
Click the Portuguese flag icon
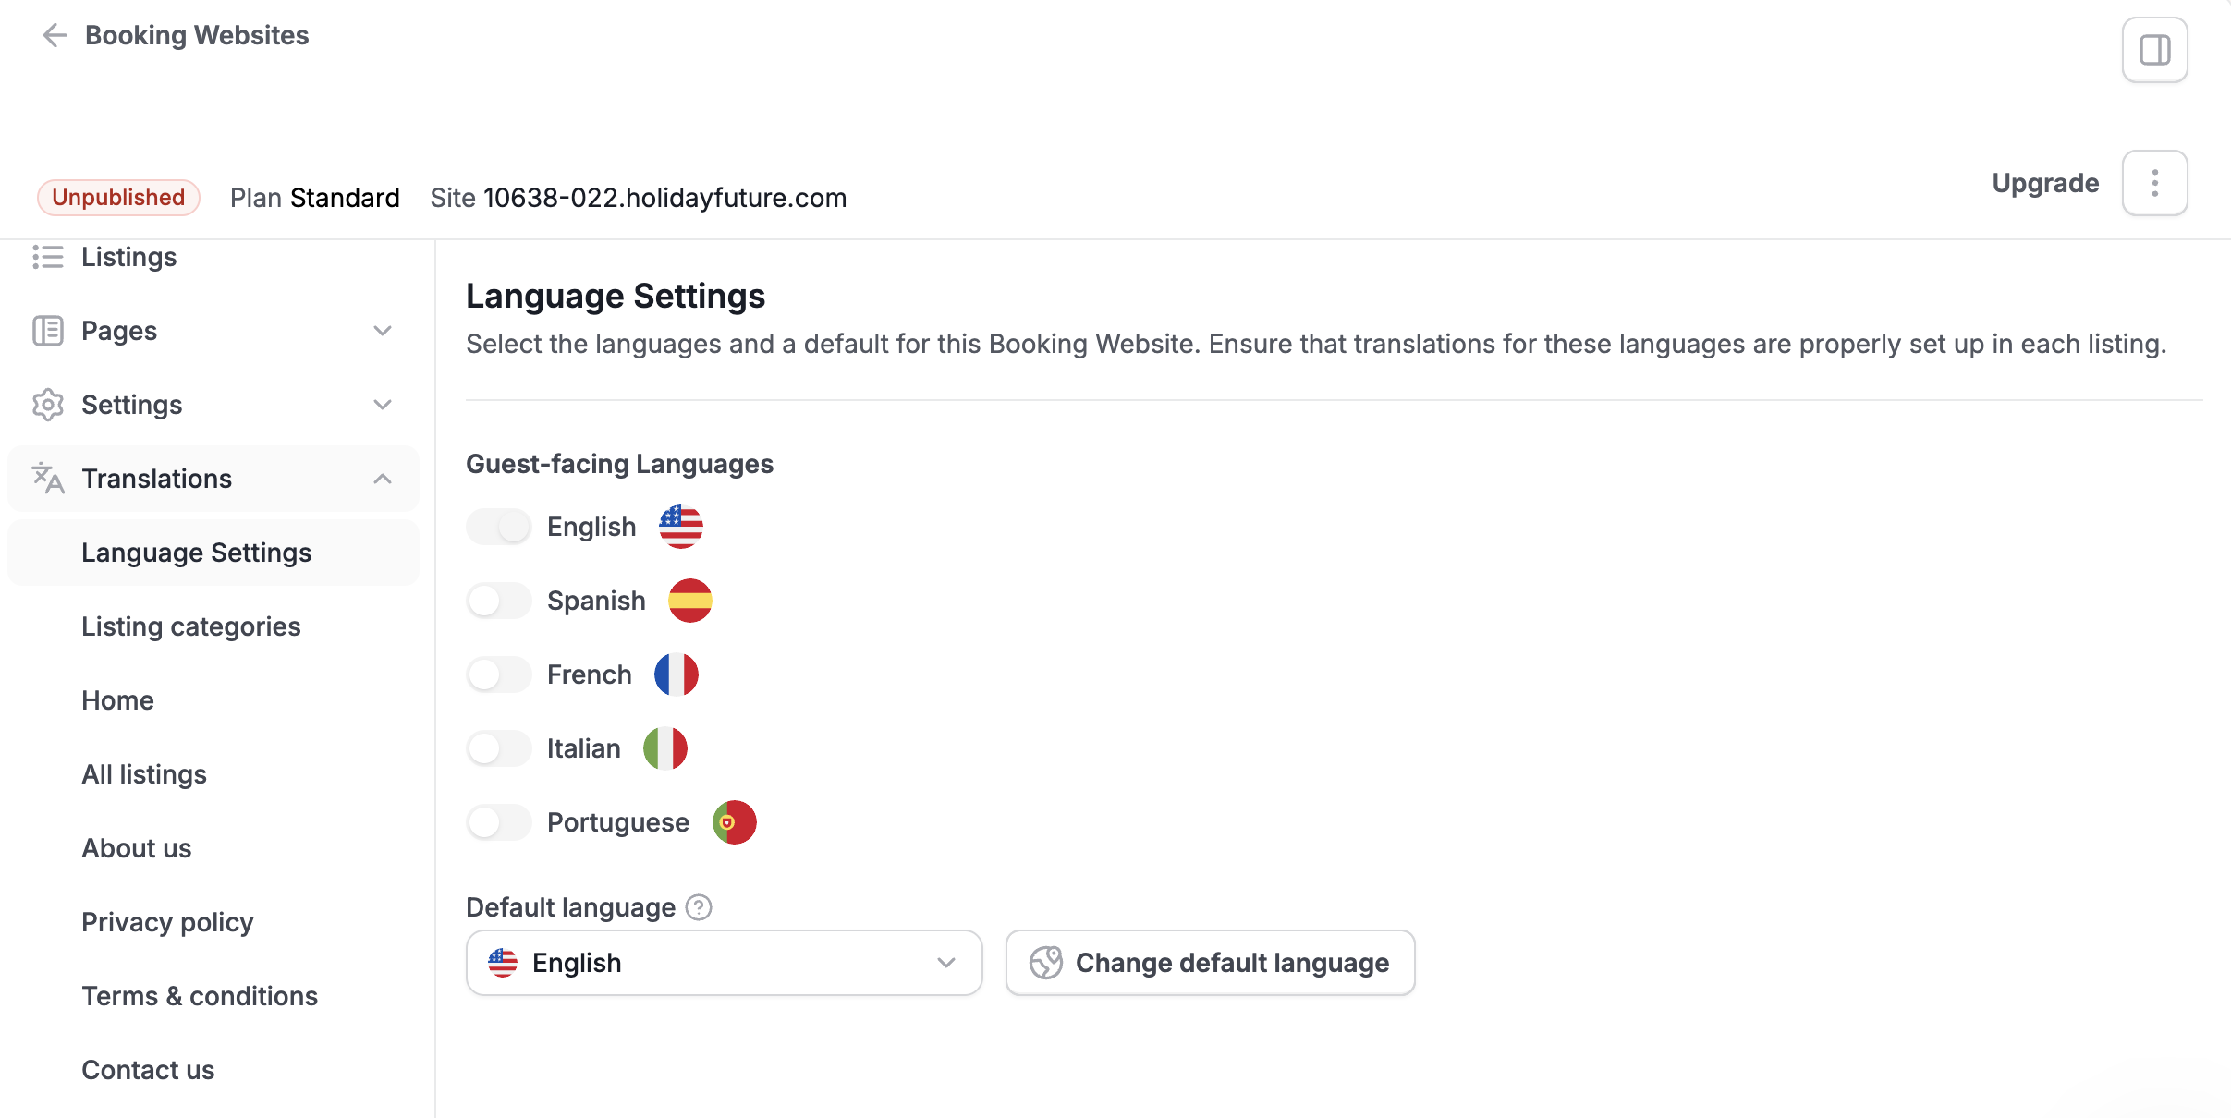click(x=735, y=822)
